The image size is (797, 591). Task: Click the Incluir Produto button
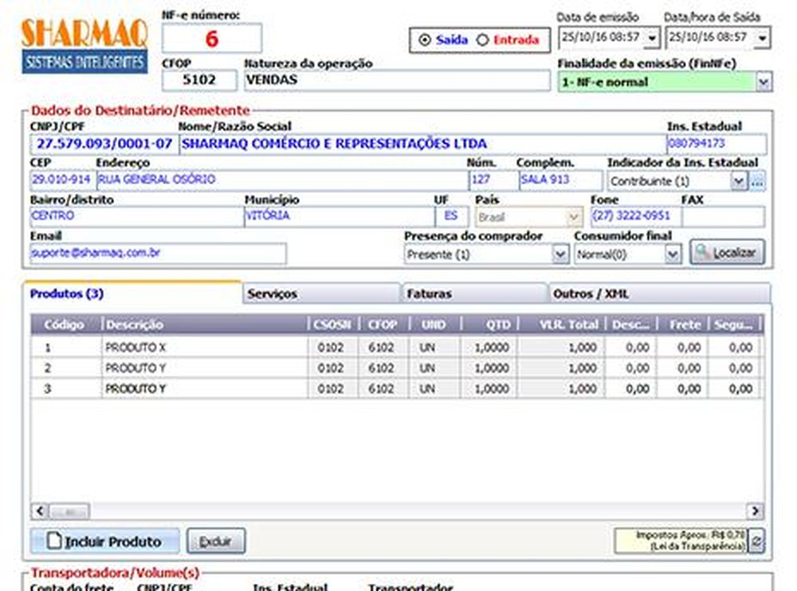(x=104, y=542)
